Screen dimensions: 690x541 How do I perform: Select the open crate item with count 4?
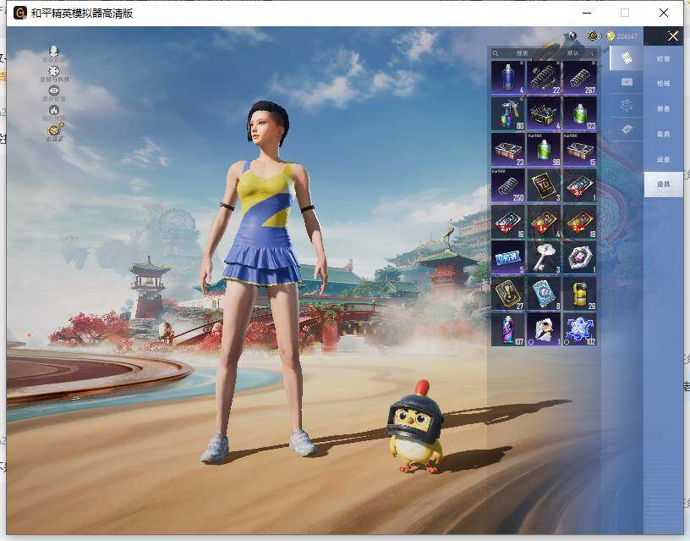tap(544, 113)
